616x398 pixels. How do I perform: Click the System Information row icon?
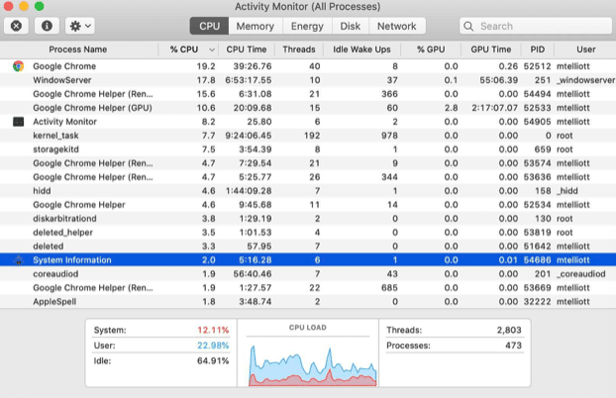[18, 259]
